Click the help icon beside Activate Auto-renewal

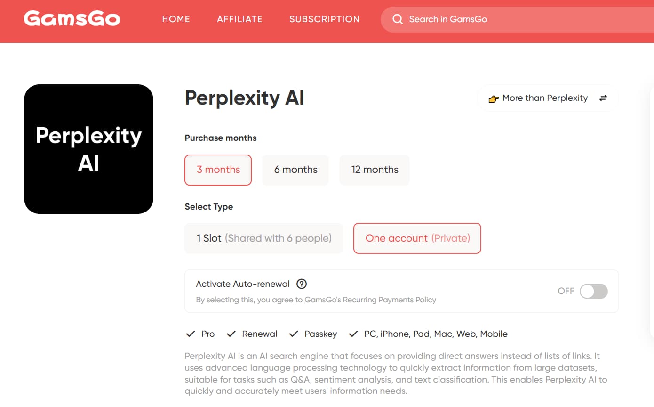point(302,284)
